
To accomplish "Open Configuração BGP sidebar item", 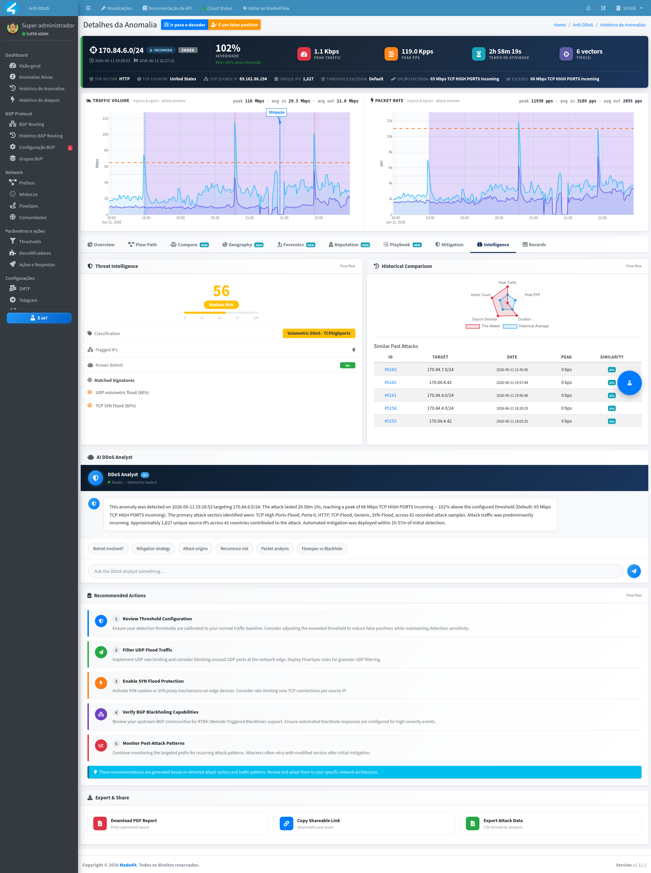I will (x=37, y=148).
